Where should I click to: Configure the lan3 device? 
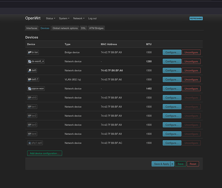pyautogui.click(x=172, y=125)
